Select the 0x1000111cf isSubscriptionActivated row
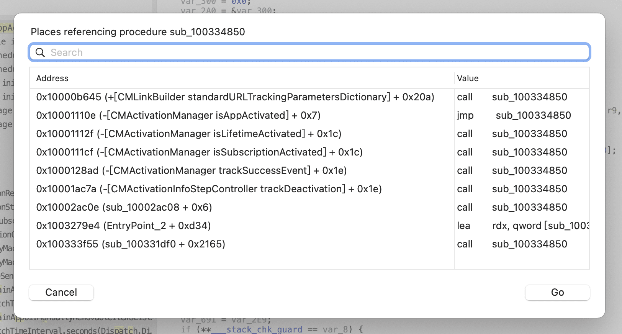 pos(309,152)
